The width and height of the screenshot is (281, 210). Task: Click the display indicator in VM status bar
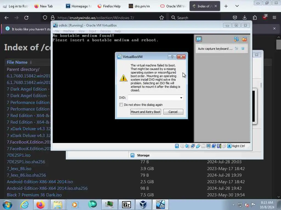[209, 146]
